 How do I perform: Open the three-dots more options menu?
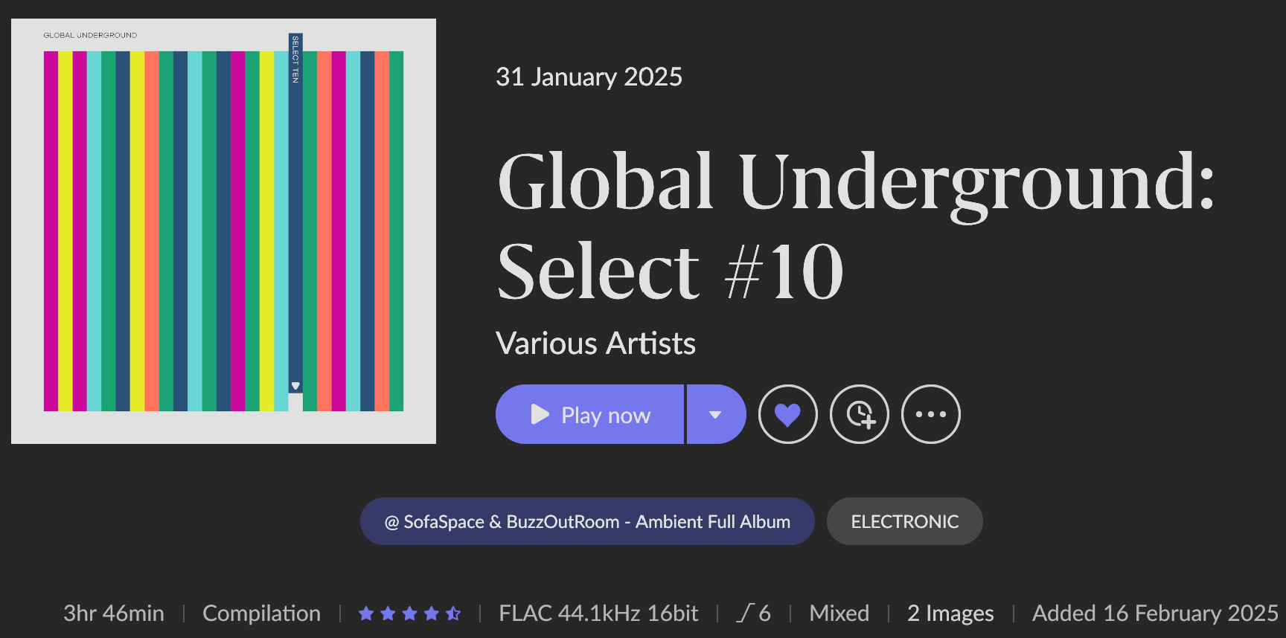click(x=931, y=414)
